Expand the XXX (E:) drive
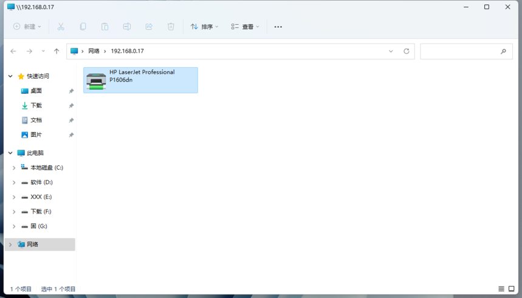 click(x=14, y=197)
